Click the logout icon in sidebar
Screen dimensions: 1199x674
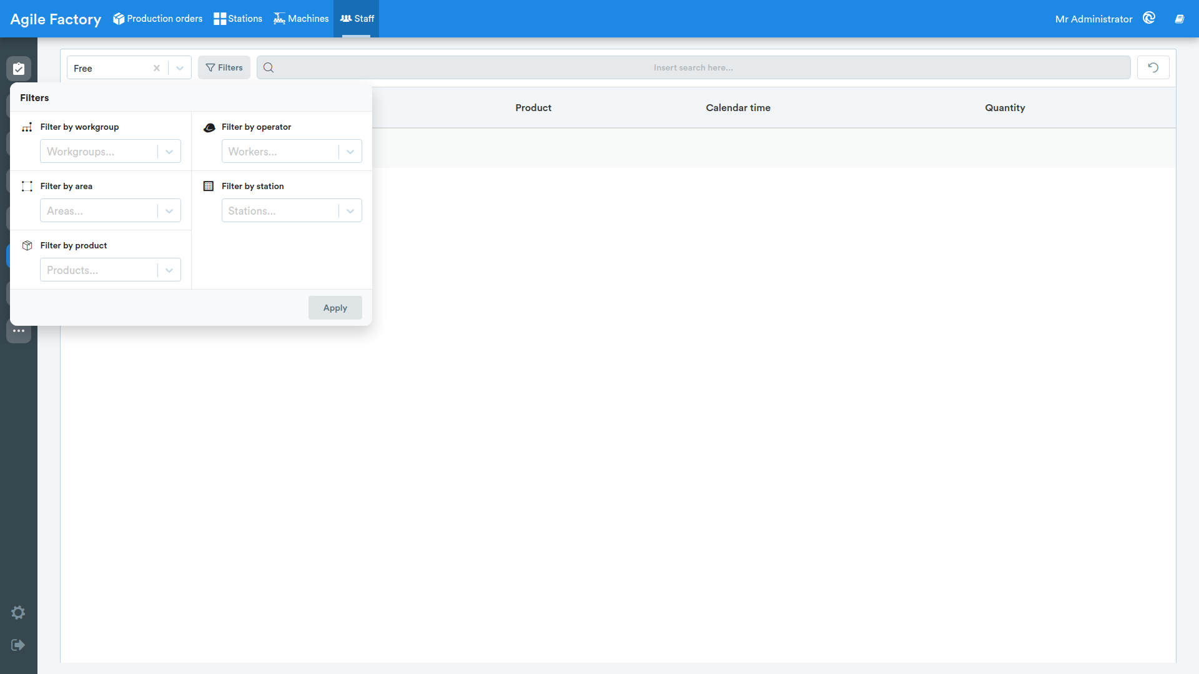click(x=18, y=645)
